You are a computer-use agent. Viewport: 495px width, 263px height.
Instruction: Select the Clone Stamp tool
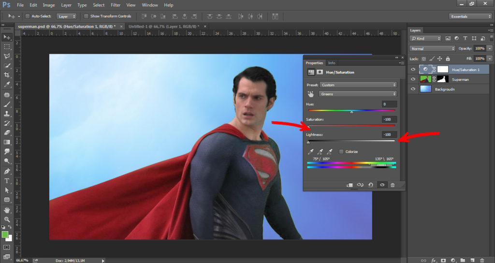coord(7,114)
